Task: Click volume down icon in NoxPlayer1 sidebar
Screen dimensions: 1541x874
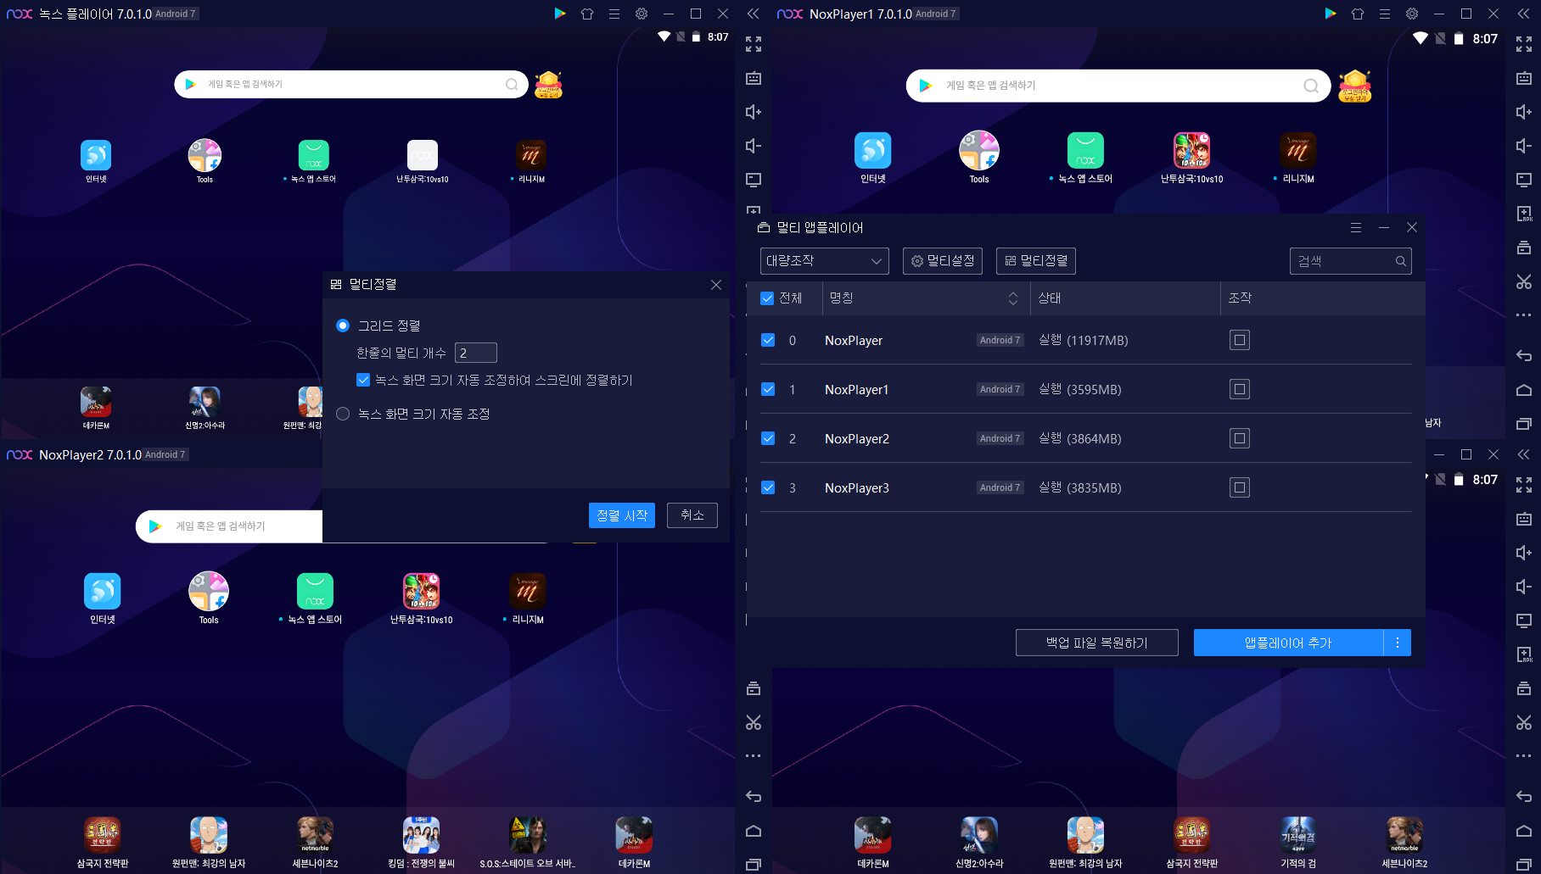Action: point(1524,146)
